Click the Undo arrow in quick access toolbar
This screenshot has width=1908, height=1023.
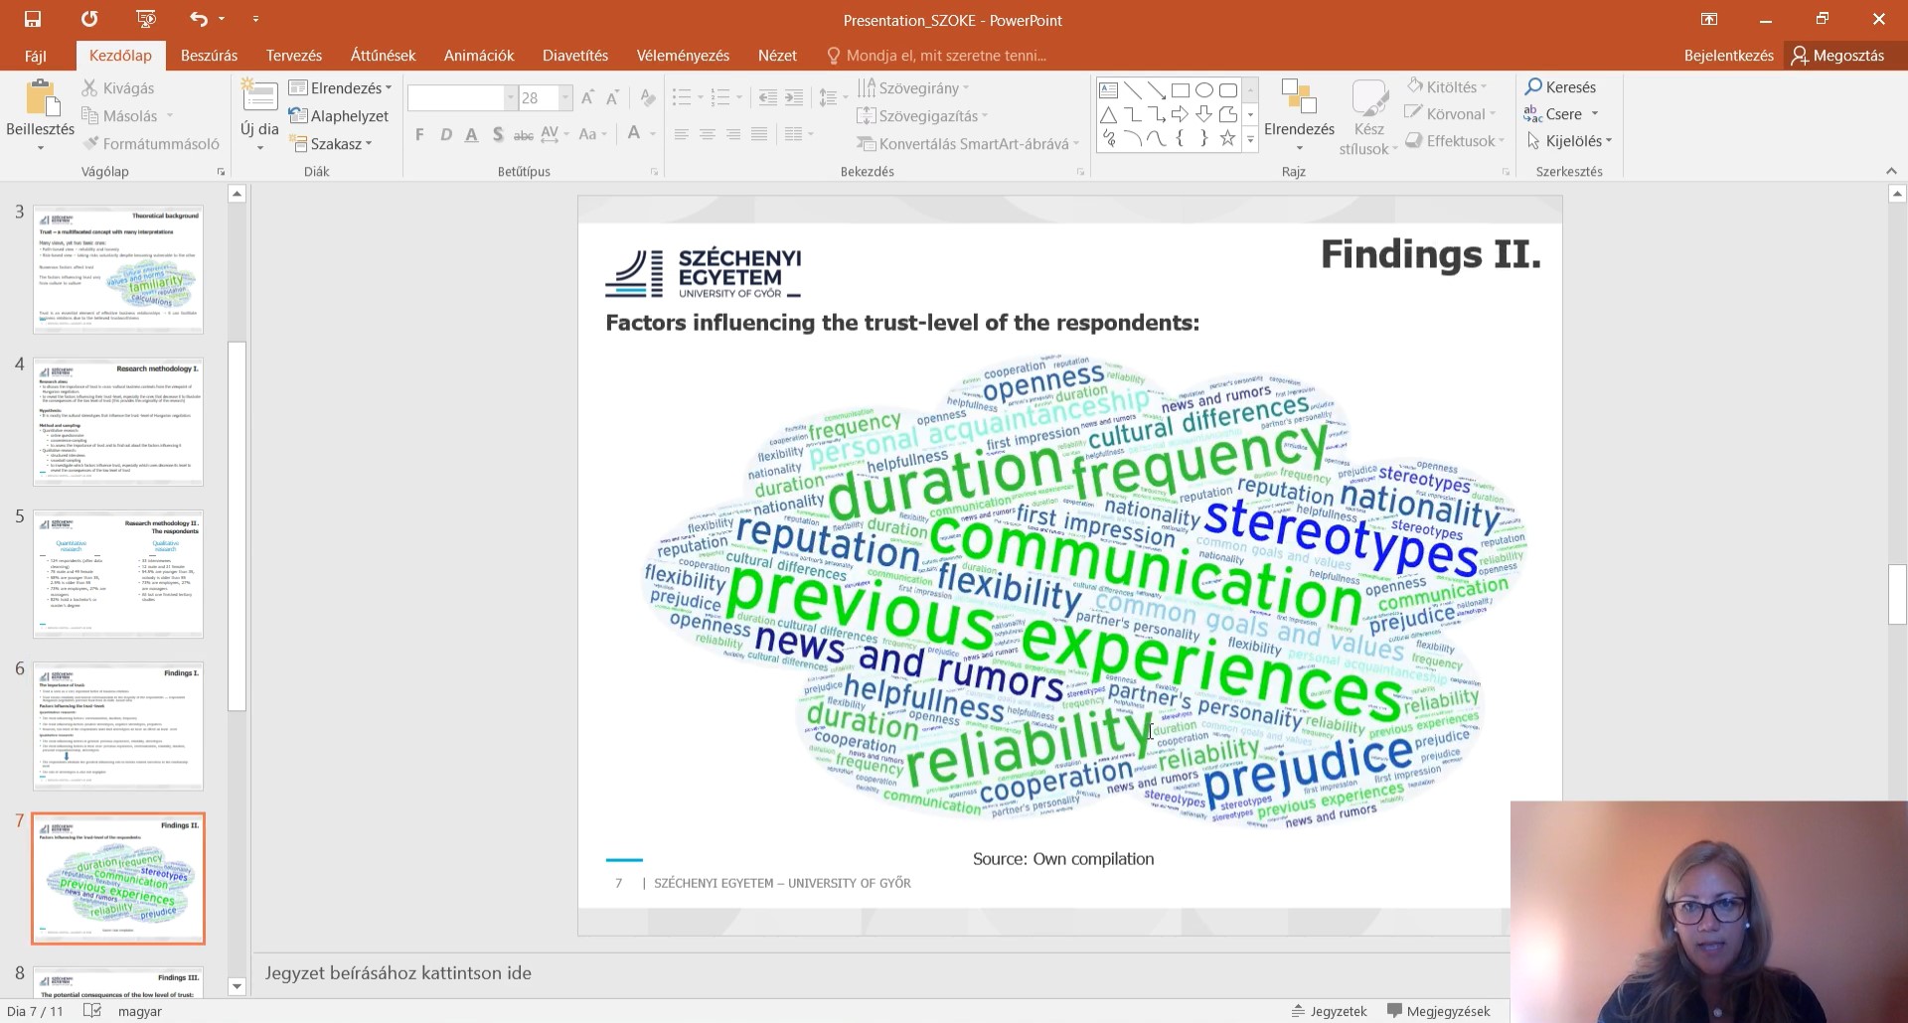tap(199, 19)
